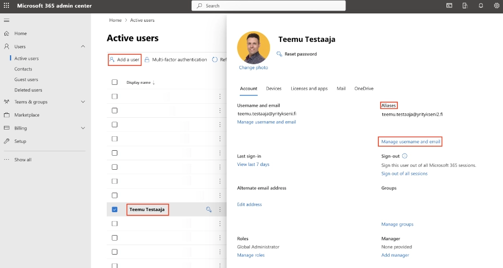Image resolution: width=503 pixels, height=268 pixels.
Task: Click the alias teemu.testaaja@yritykseni2.fi
Action: point(412,114)
